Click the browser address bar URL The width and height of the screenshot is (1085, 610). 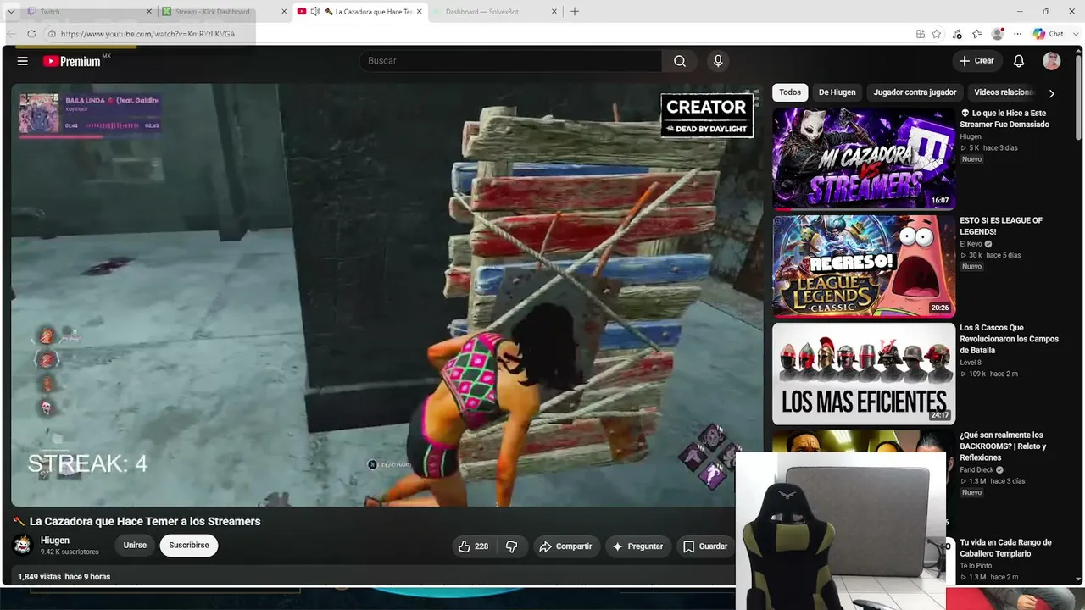point(147,34)
